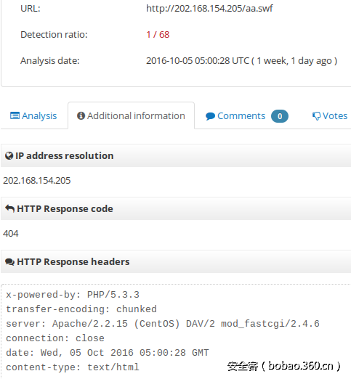
Task: Click the info icon beside Additional information
Action: click(x=81, y=115)
